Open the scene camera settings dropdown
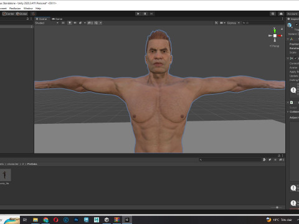Screen dimensions: 299x224 (x=222, y=23)
